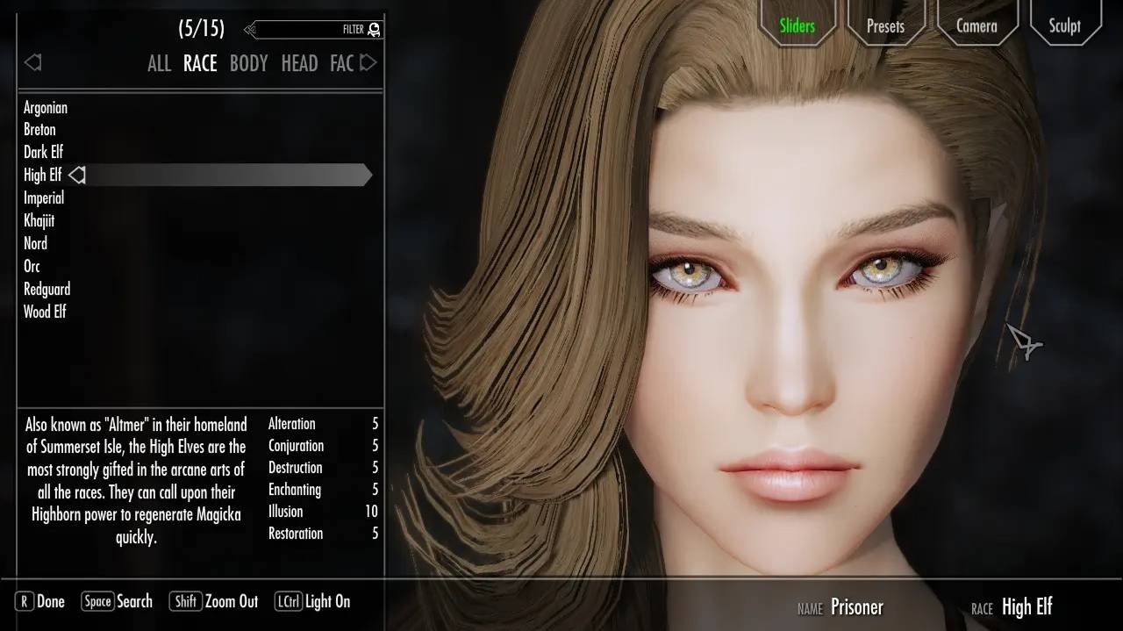1123x631 pixels.
Task: Switch to the Sculpt tab
Action: click(1064, 25)
